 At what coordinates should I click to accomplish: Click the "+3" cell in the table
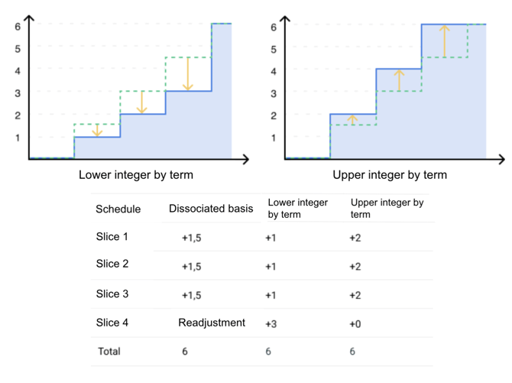(271, 323)
